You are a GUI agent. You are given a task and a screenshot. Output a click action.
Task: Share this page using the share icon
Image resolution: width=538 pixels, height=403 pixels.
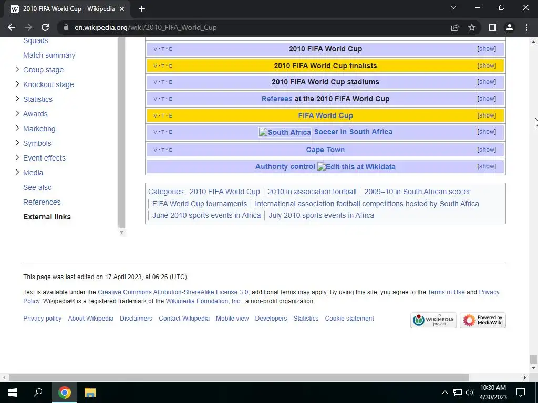pos(455,27)
